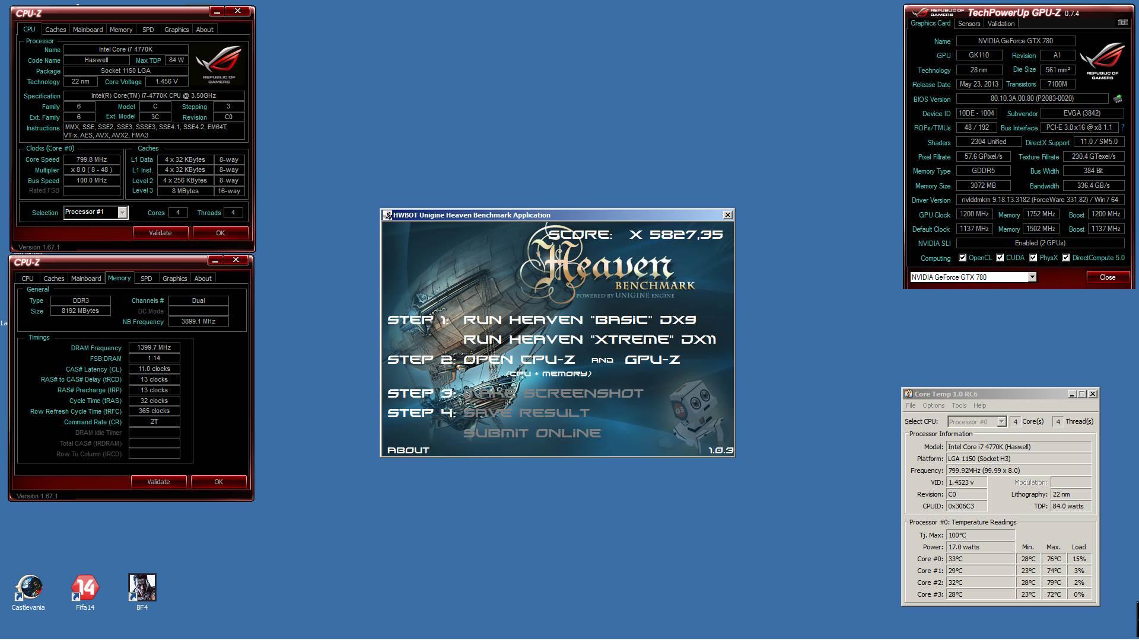Click Core Temp VID value 1.4523 v
1139x640 pixels.
967,482
